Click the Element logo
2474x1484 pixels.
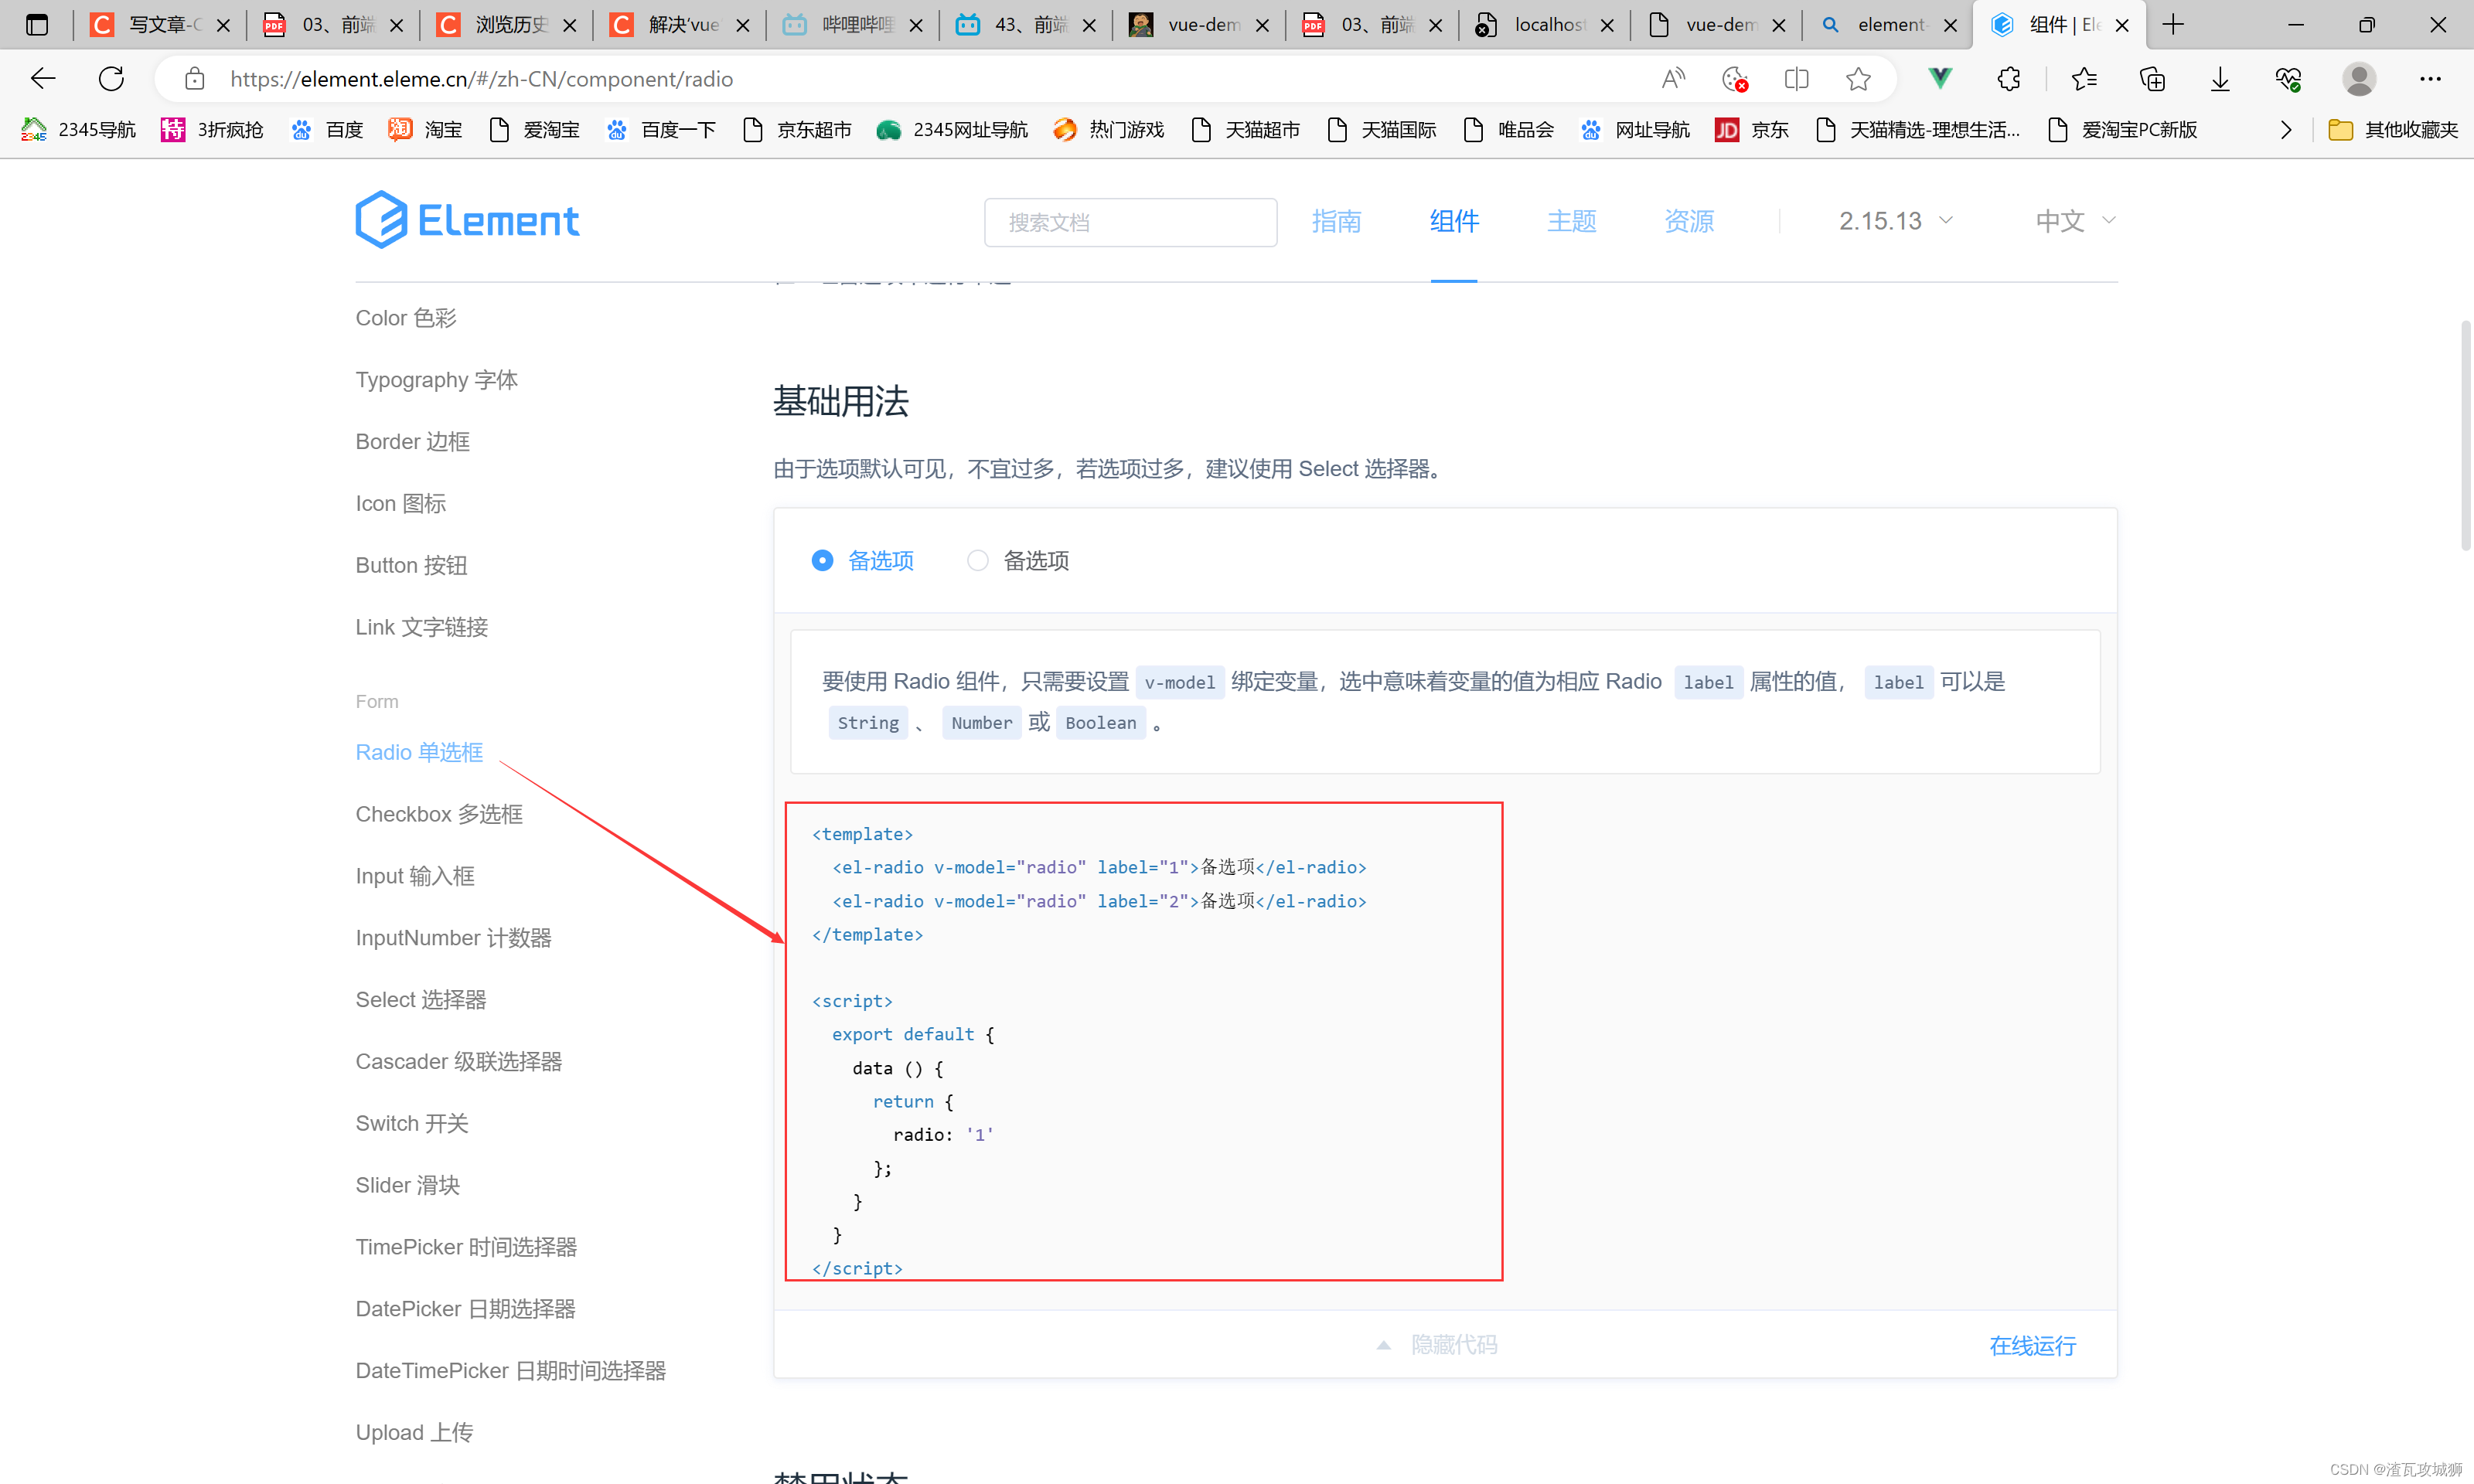click(x=467, y=220)
